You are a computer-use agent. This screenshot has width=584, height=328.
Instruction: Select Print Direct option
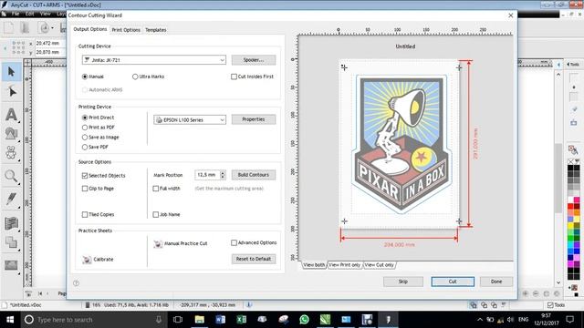point(85,118)
